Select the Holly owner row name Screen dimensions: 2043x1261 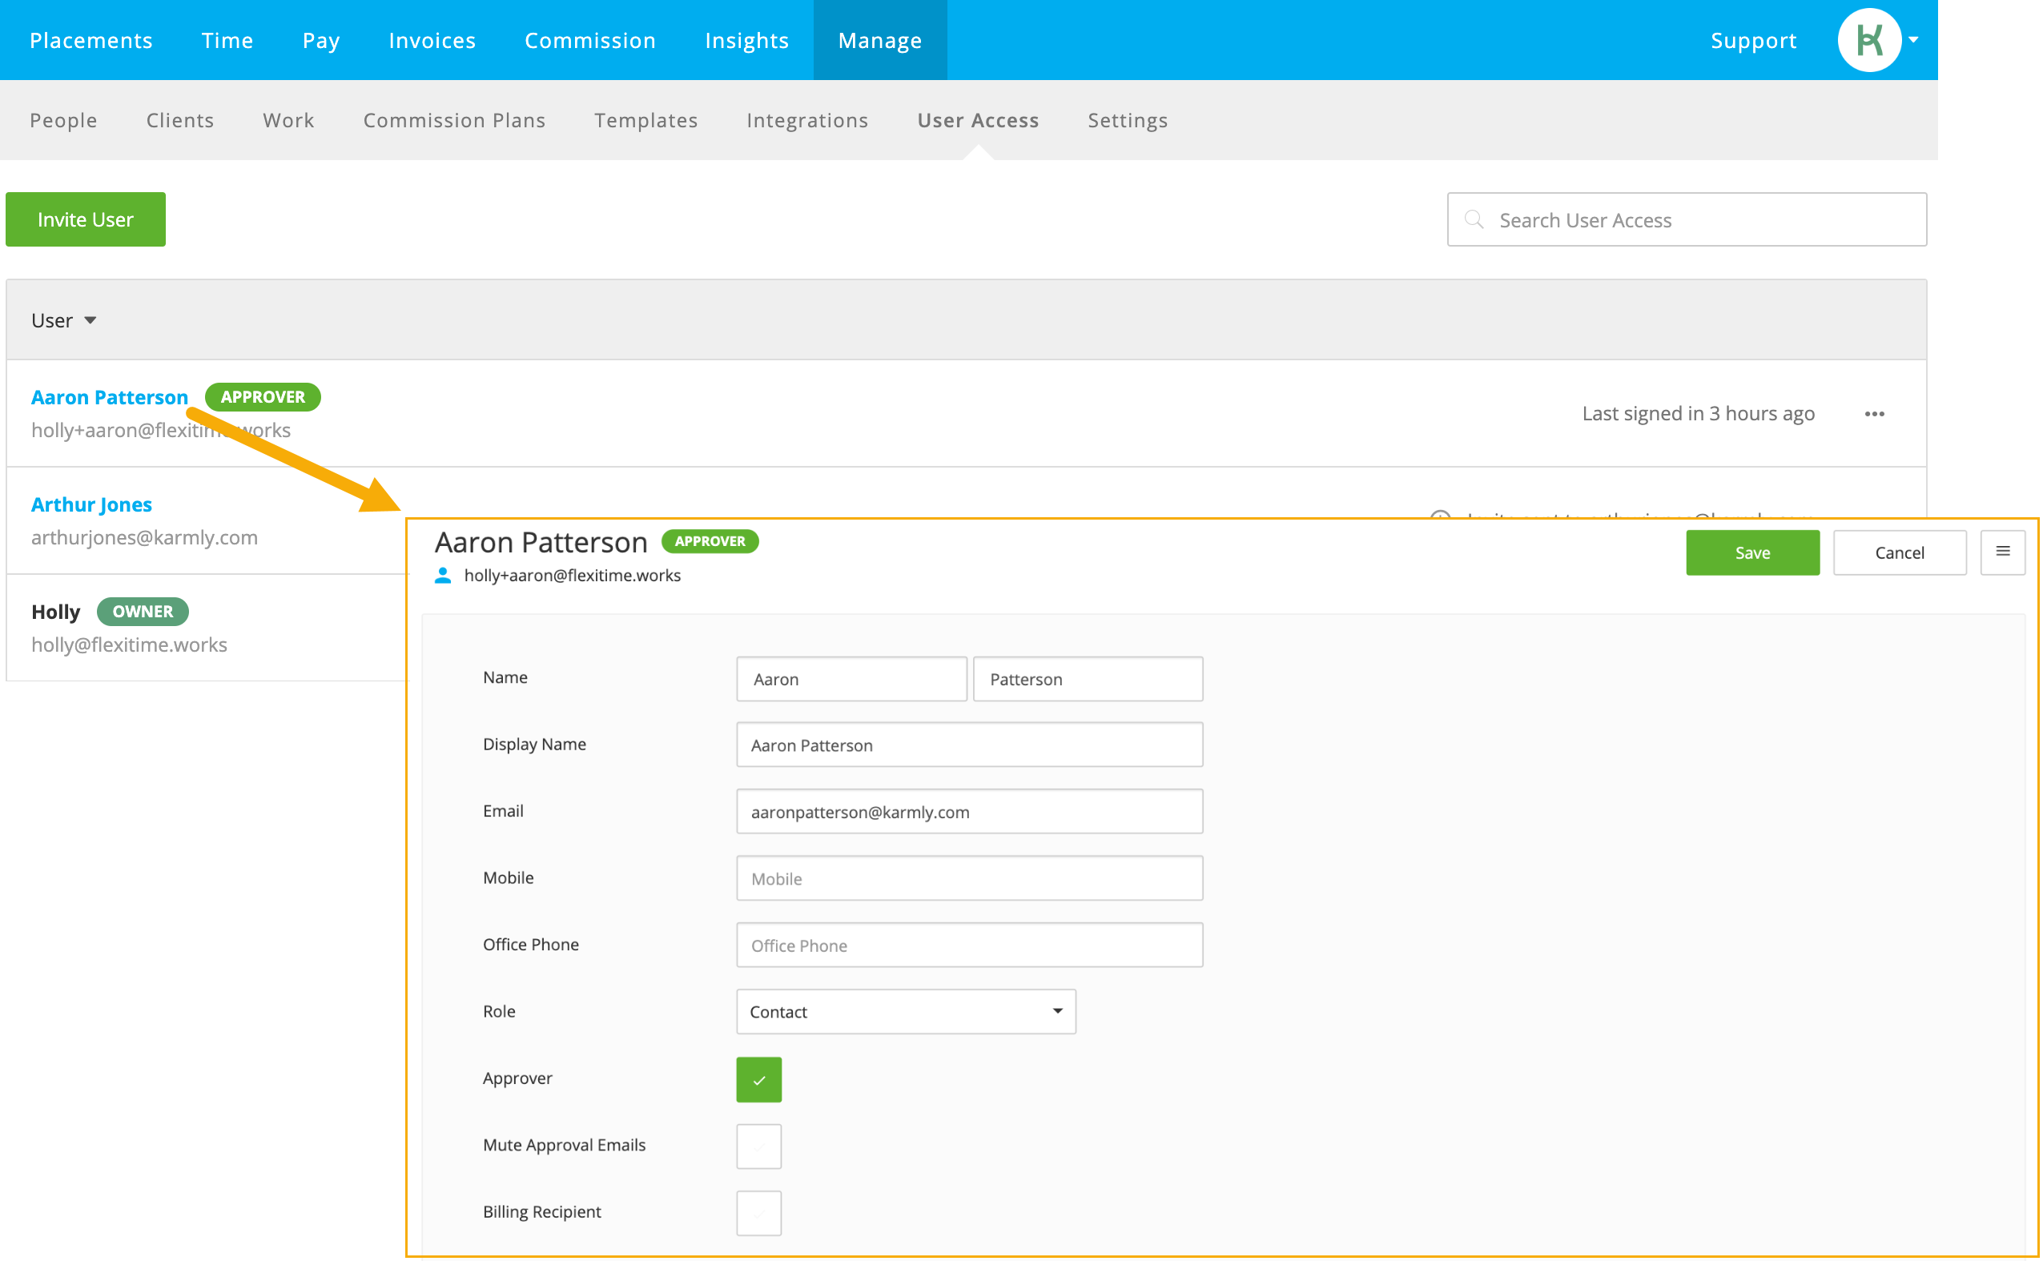coord(56,612)
